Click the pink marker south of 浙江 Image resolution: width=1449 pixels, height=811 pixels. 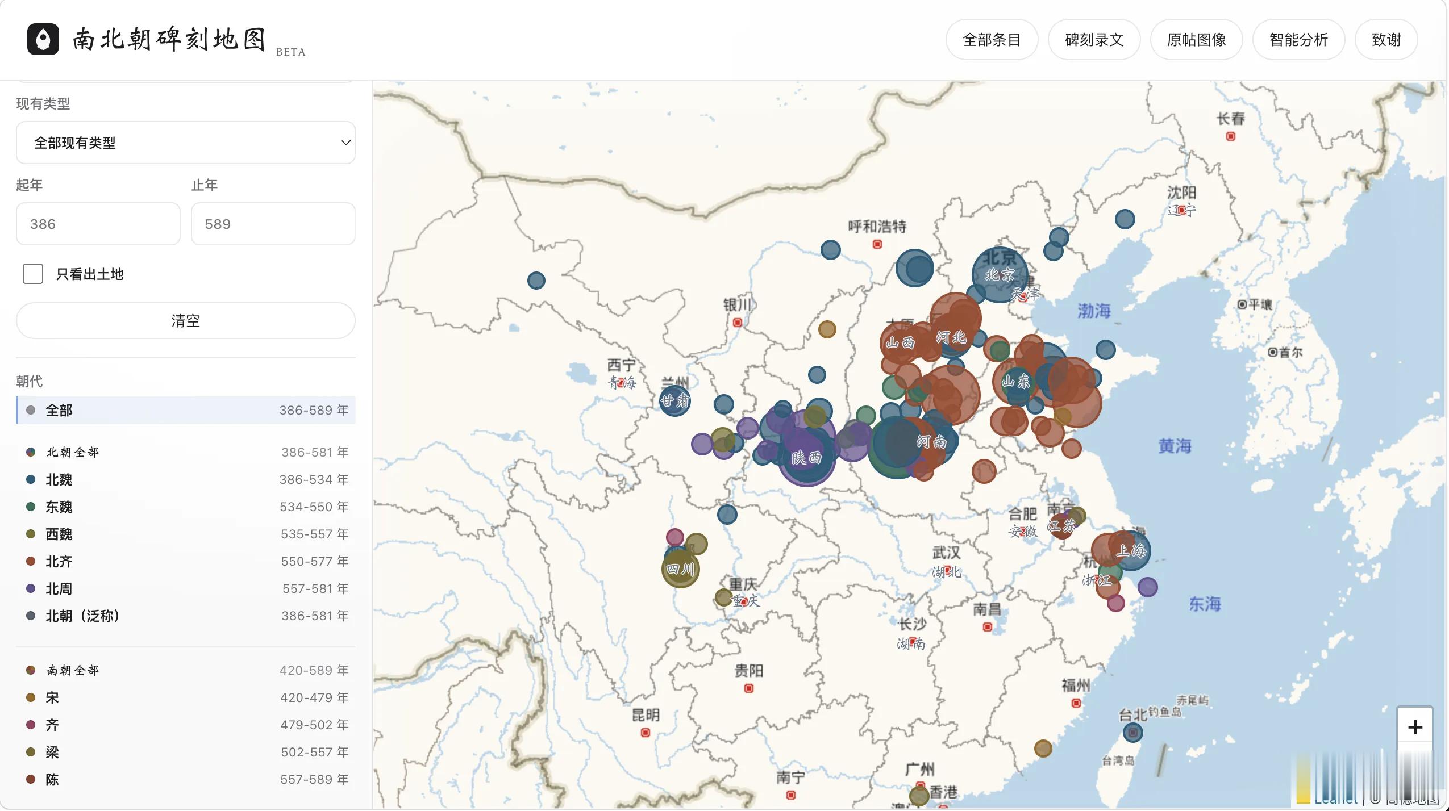(1115, 603)
